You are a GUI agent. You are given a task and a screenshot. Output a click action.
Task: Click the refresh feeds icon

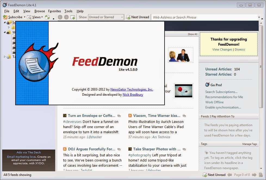tap(47, 17)
